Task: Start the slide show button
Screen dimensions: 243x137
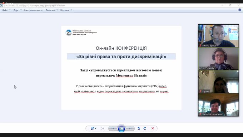Action: (121, 128)
